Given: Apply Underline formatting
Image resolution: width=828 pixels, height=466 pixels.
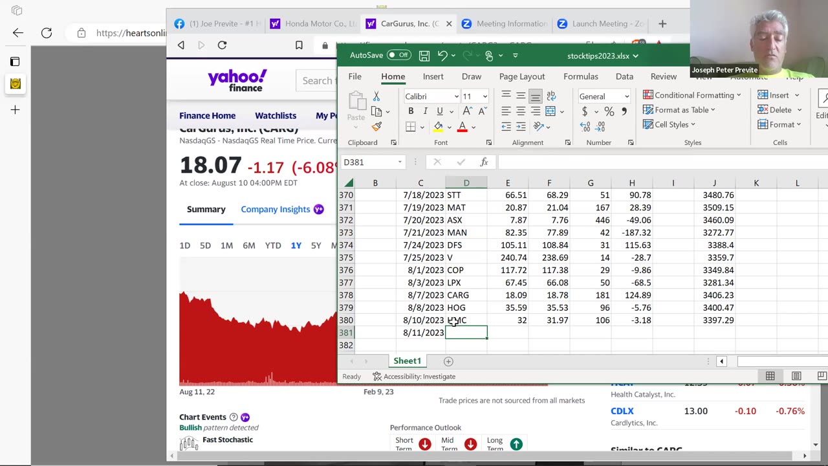Looking at the screenshot, I should 440,111.
